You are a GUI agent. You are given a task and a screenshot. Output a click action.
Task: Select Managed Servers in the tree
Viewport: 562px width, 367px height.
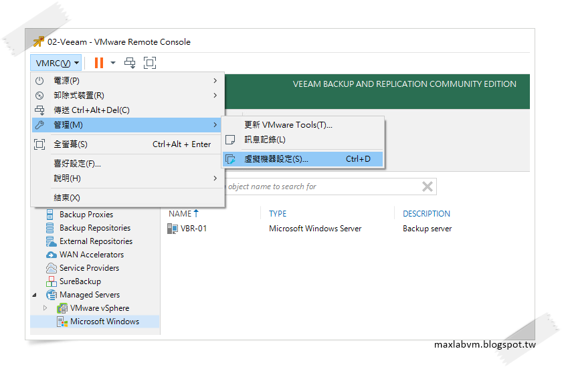90,295
